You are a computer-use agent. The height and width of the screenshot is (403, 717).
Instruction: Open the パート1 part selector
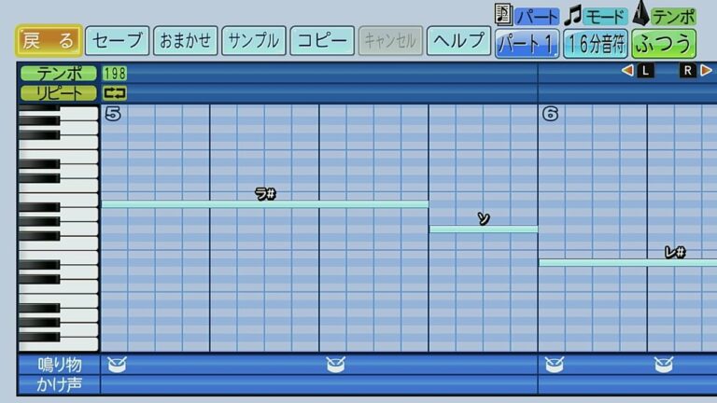[527, 43]
